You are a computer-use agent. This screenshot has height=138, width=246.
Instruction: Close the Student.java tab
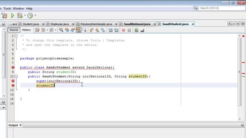(x=43, y=24)
